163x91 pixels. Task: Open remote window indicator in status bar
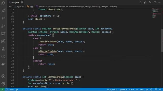pos(2,89)
